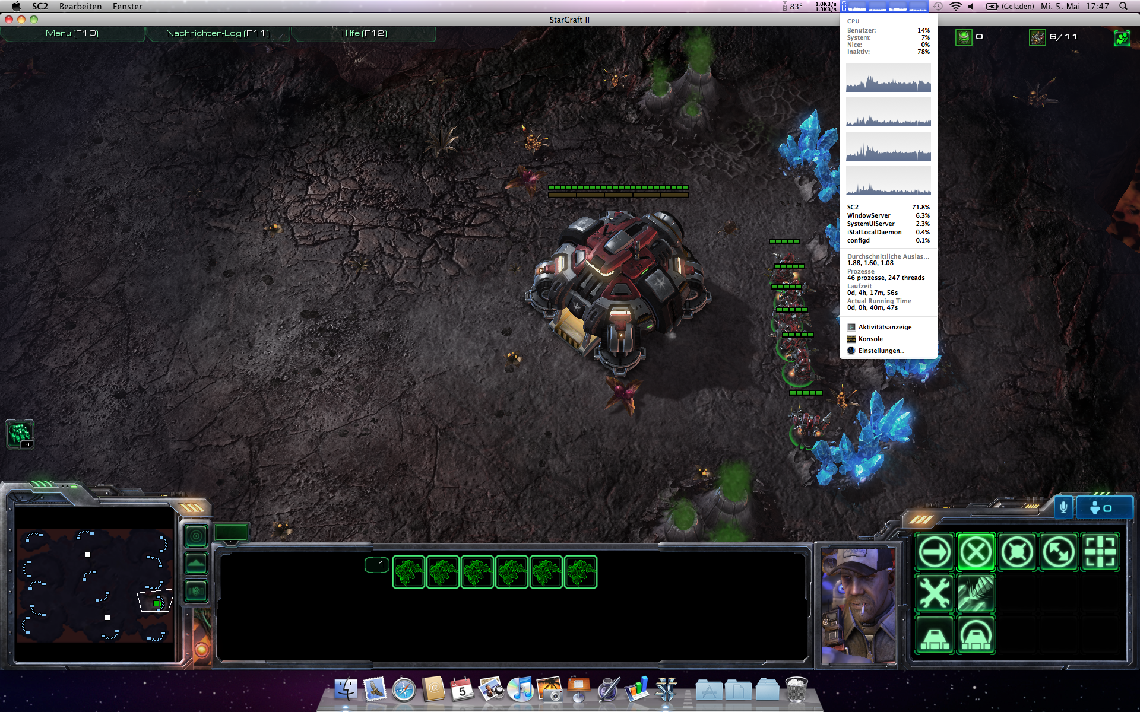The width and height of the screenshot is (1140, 712).
Task: Click the Hold Position command button
Action: pyautogui.click(x=1018, y=552)
